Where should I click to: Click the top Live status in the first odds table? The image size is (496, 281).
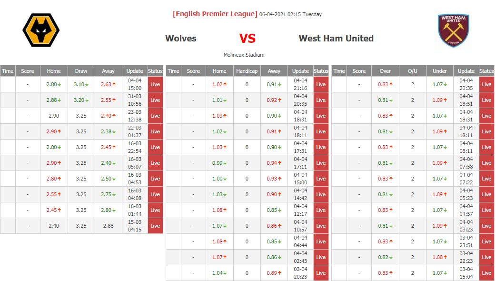point(155,84)
